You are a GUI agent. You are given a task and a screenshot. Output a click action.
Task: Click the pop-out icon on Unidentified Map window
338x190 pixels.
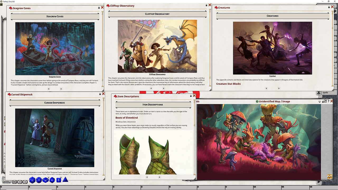point(325,101)
